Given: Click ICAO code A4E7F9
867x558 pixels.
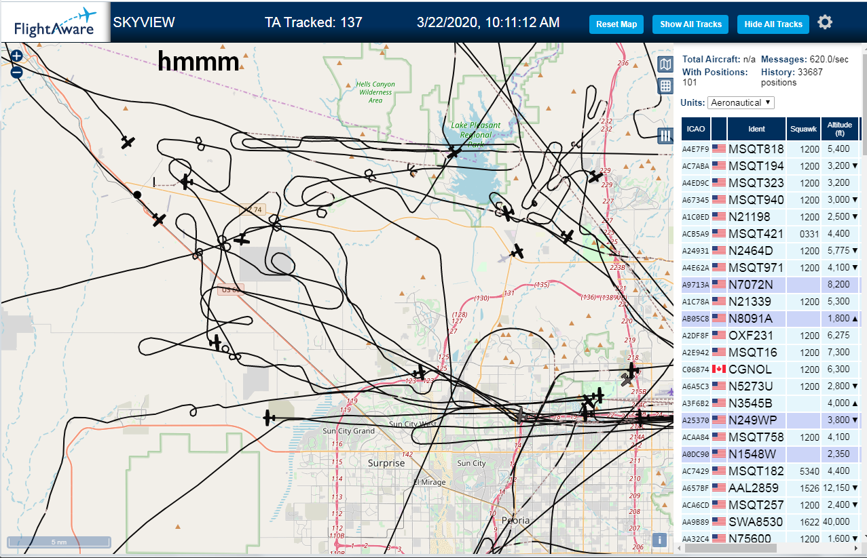Looking at the screenshot, I should pos(695,149).
